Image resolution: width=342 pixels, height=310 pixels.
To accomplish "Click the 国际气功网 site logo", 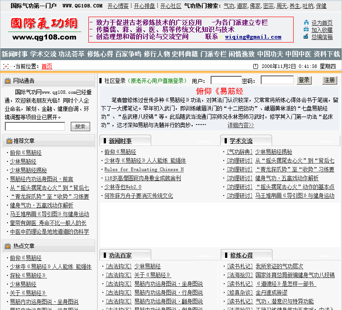I will coord(44,29).
